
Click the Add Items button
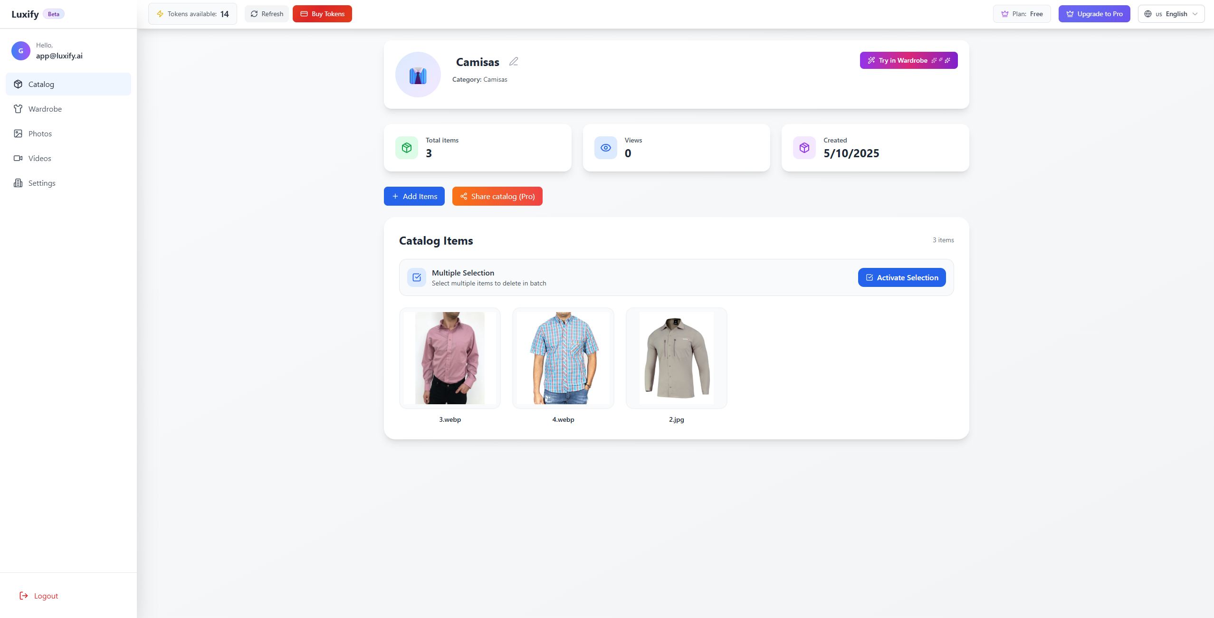414,196
